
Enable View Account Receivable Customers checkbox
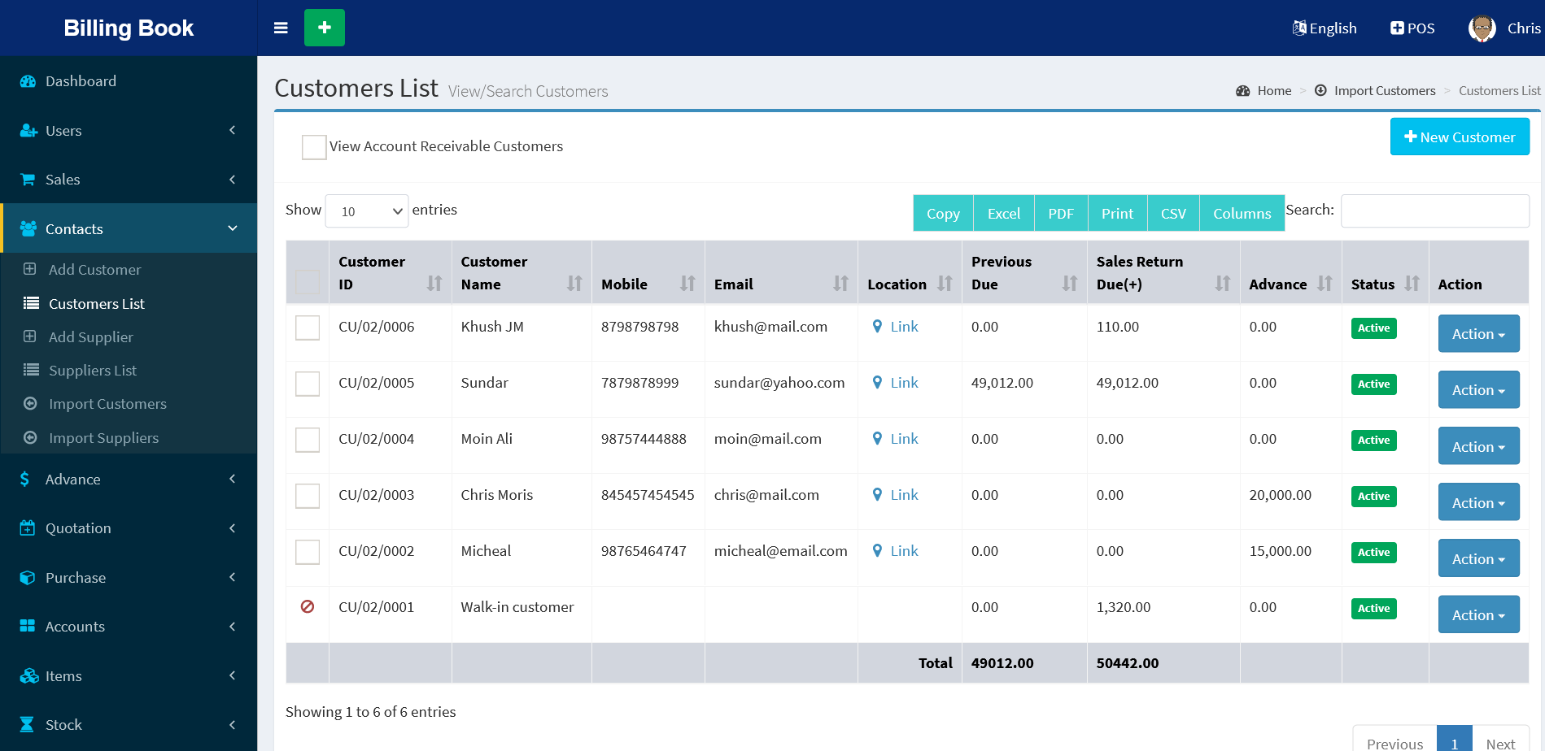pos(314,147)
